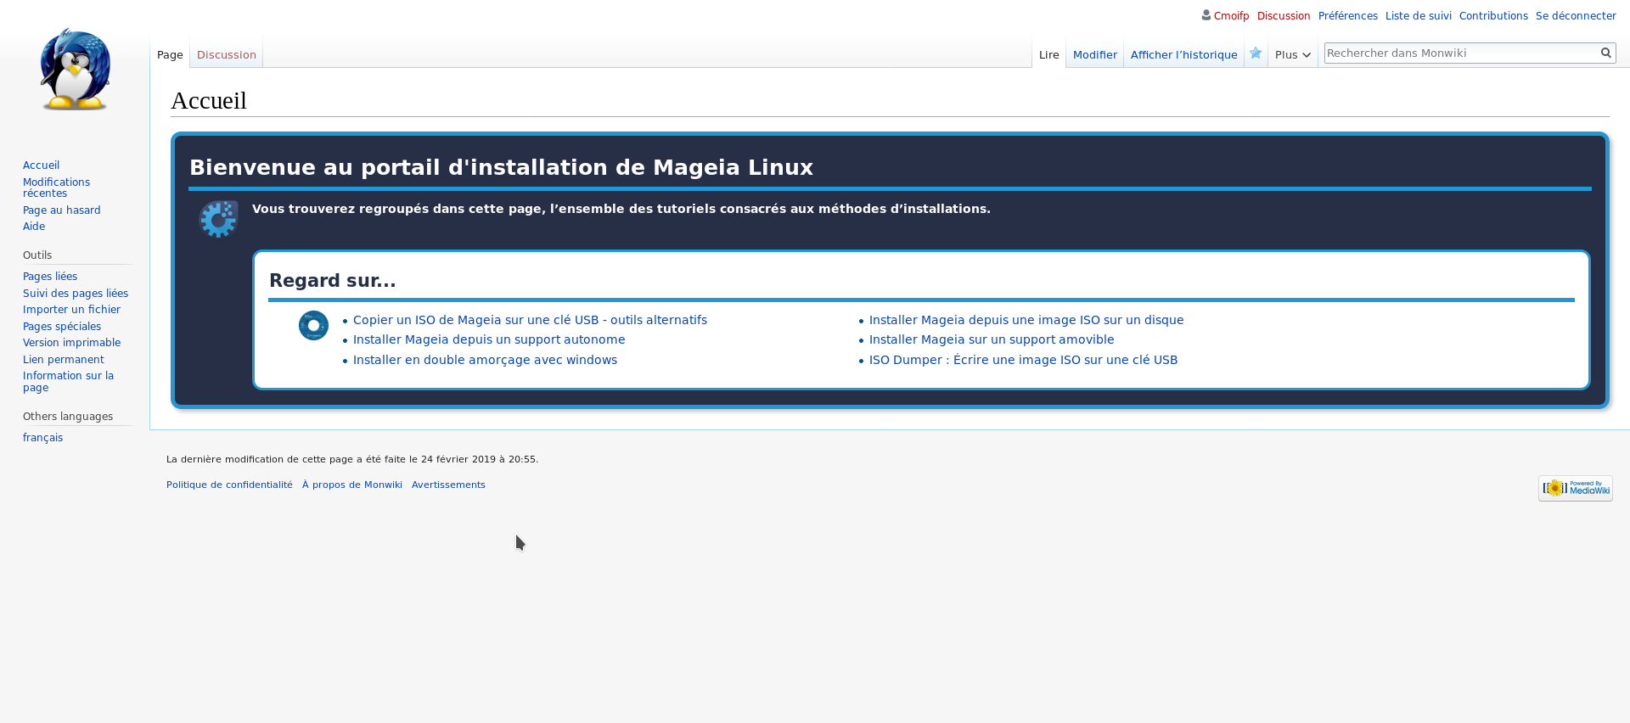Image resolution: width=1630 pixels, height=723 pixels.
Task: Select français language link
Action: tap(42, 438)
